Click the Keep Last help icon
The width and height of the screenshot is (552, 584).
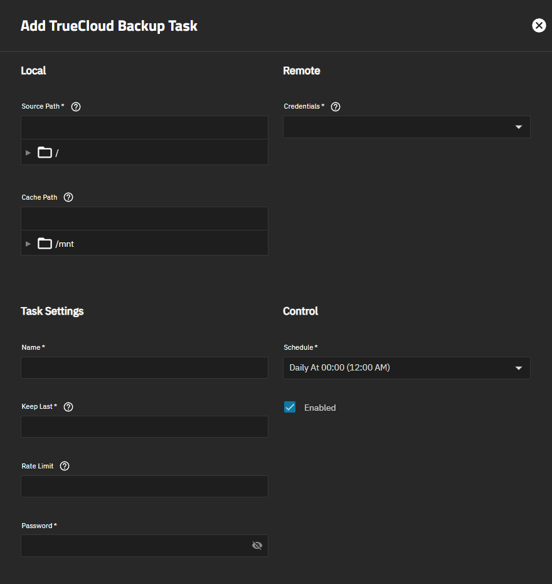pyautogui.click(x=68, y=407)
